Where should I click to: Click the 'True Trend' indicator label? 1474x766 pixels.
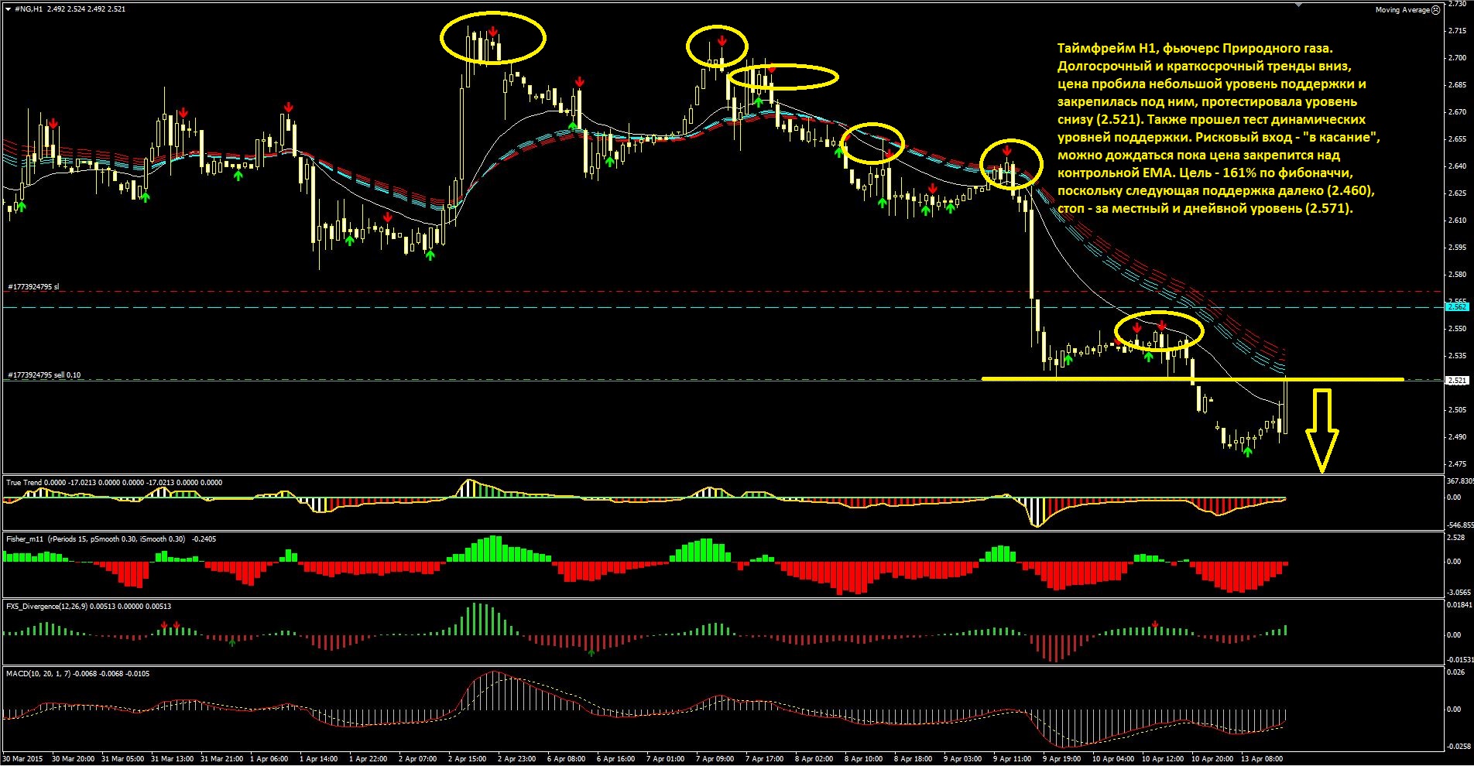tap(24, 483)
